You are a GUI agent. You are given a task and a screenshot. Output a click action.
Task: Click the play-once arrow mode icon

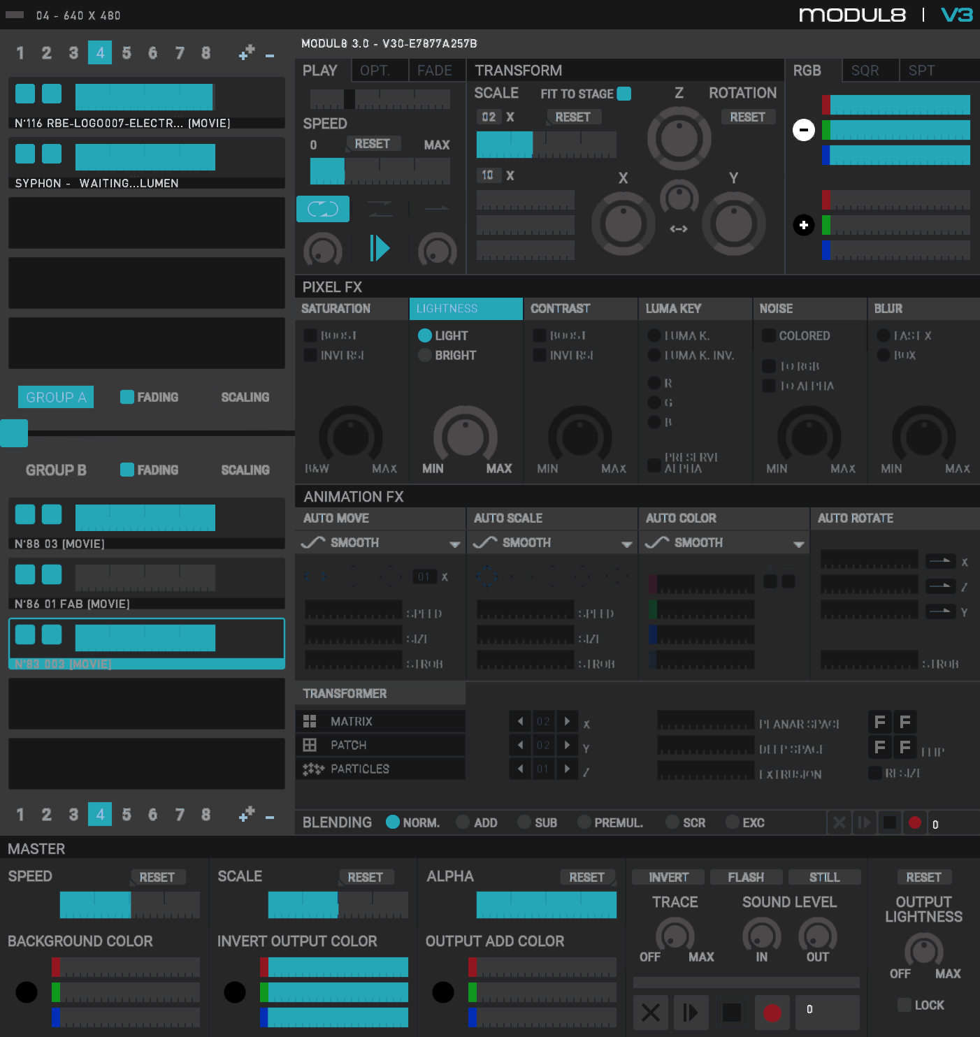(x=437, y=208)
